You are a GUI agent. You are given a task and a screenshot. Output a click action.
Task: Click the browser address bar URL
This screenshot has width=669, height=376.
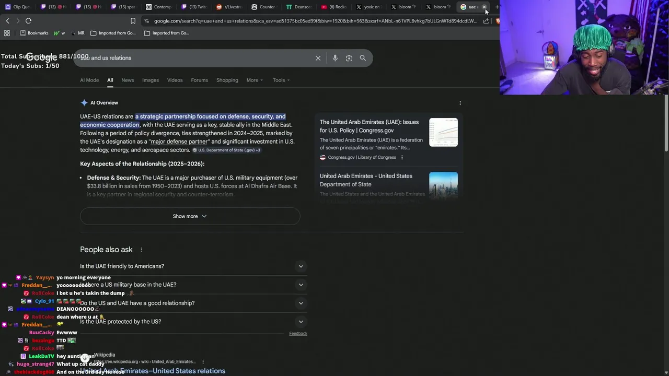click(x=315, y=21)
